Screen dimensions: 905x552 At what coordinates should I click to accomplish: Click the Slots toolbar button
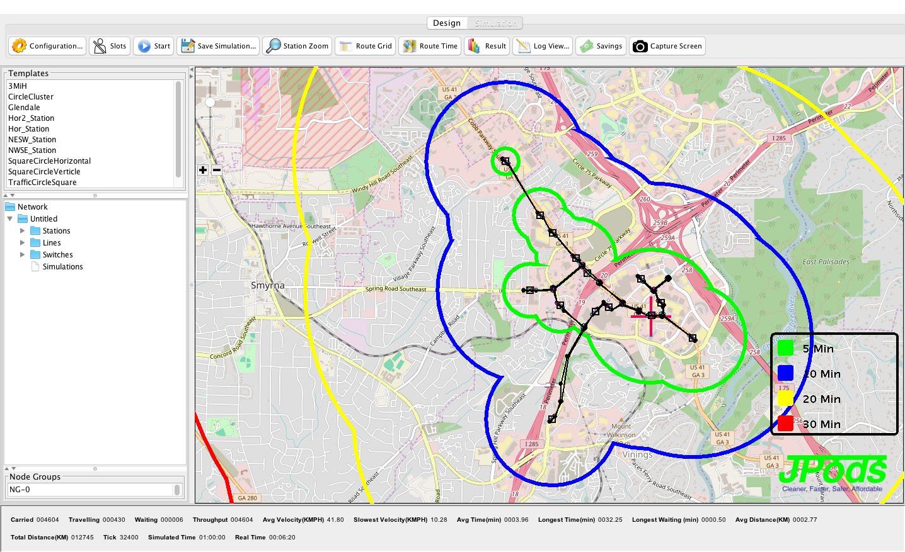[110, 46]
